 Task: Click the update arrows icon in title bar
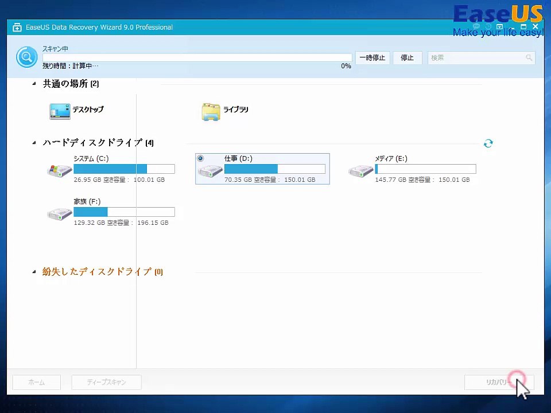click(488, 27)
